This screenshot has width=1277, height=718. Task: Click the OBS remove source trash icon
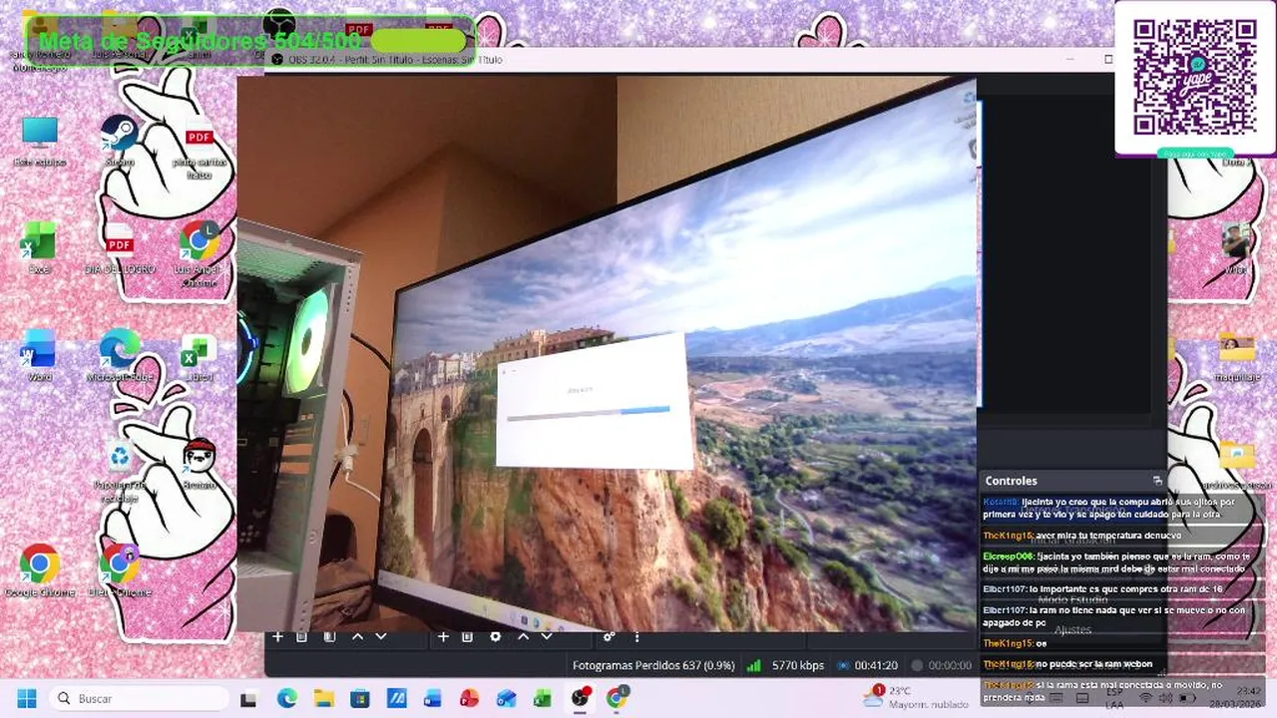tap(469, 637)
